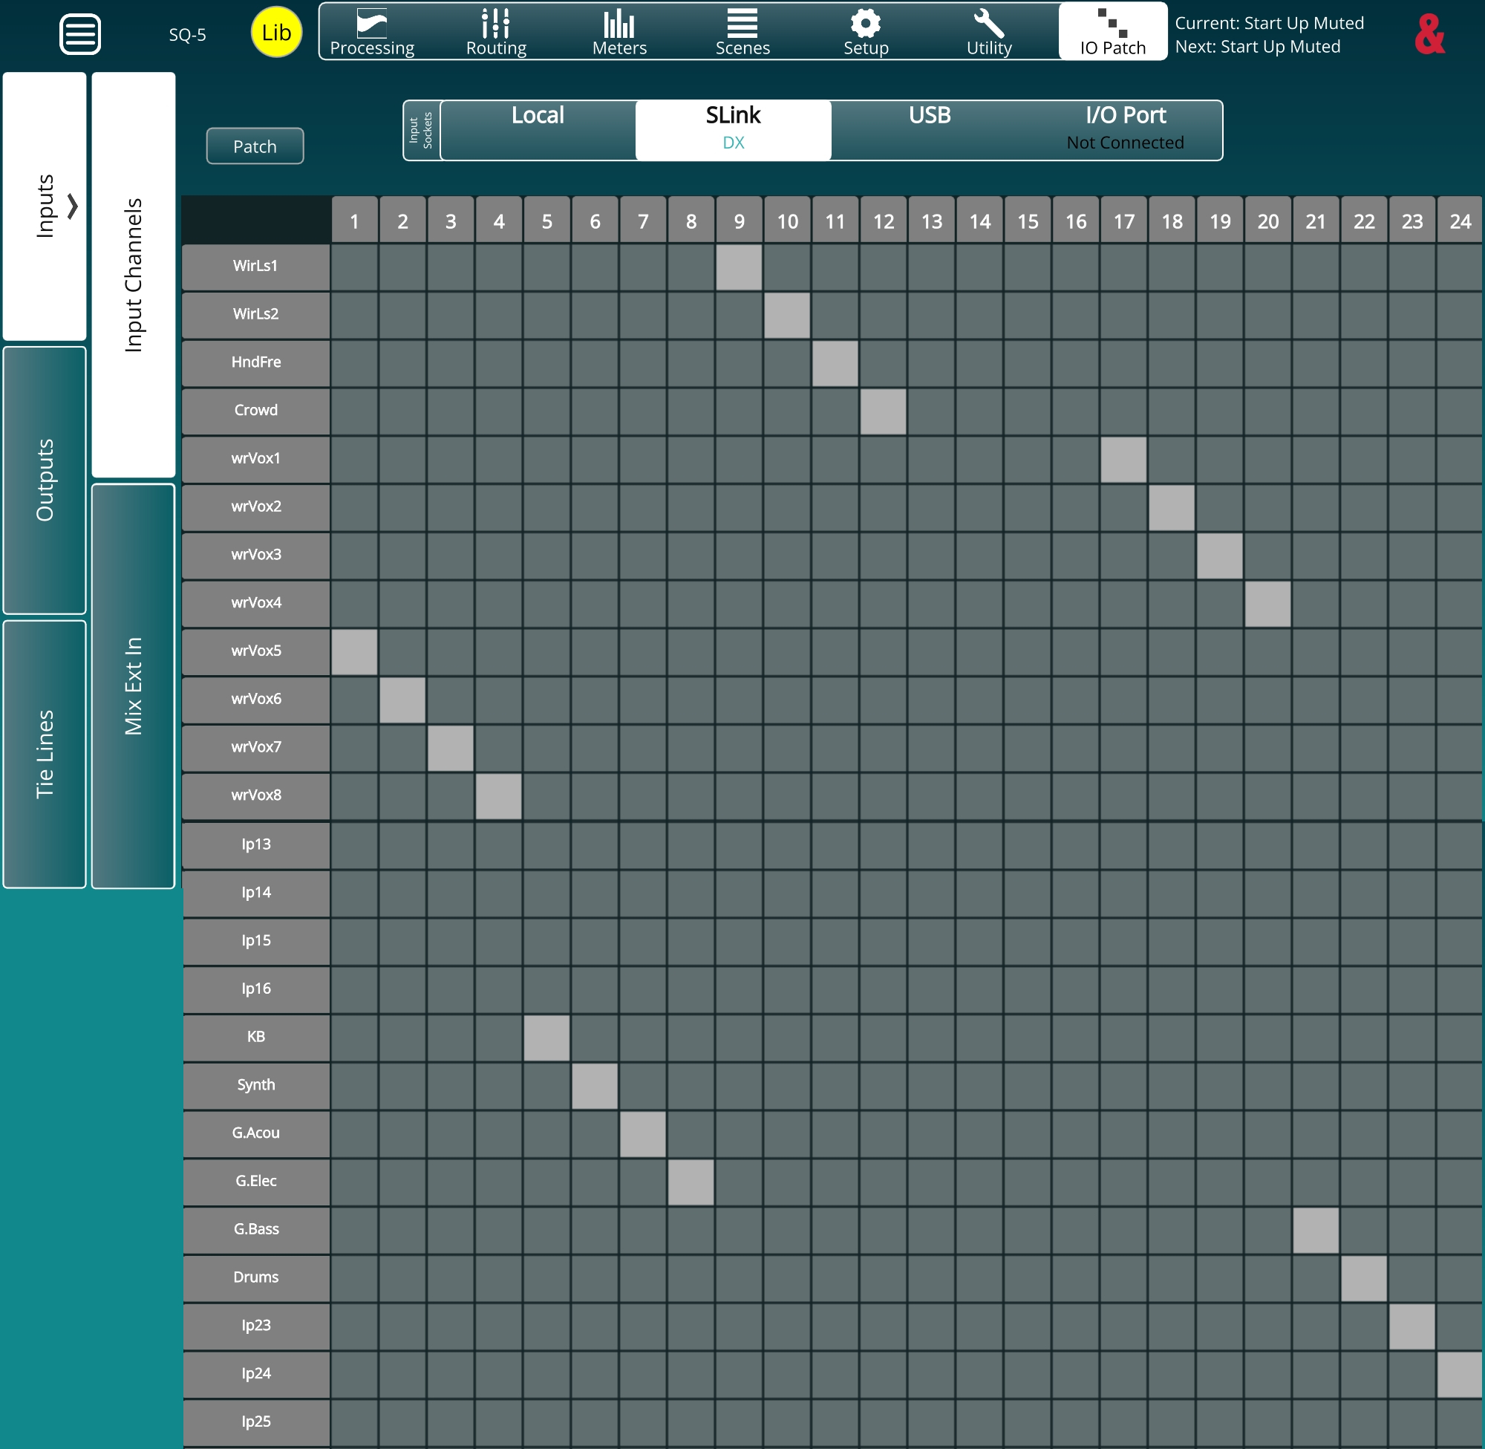Open the hamburger menu icon
Viewport: 1485px width, 1449px height.
click(80, 34)
